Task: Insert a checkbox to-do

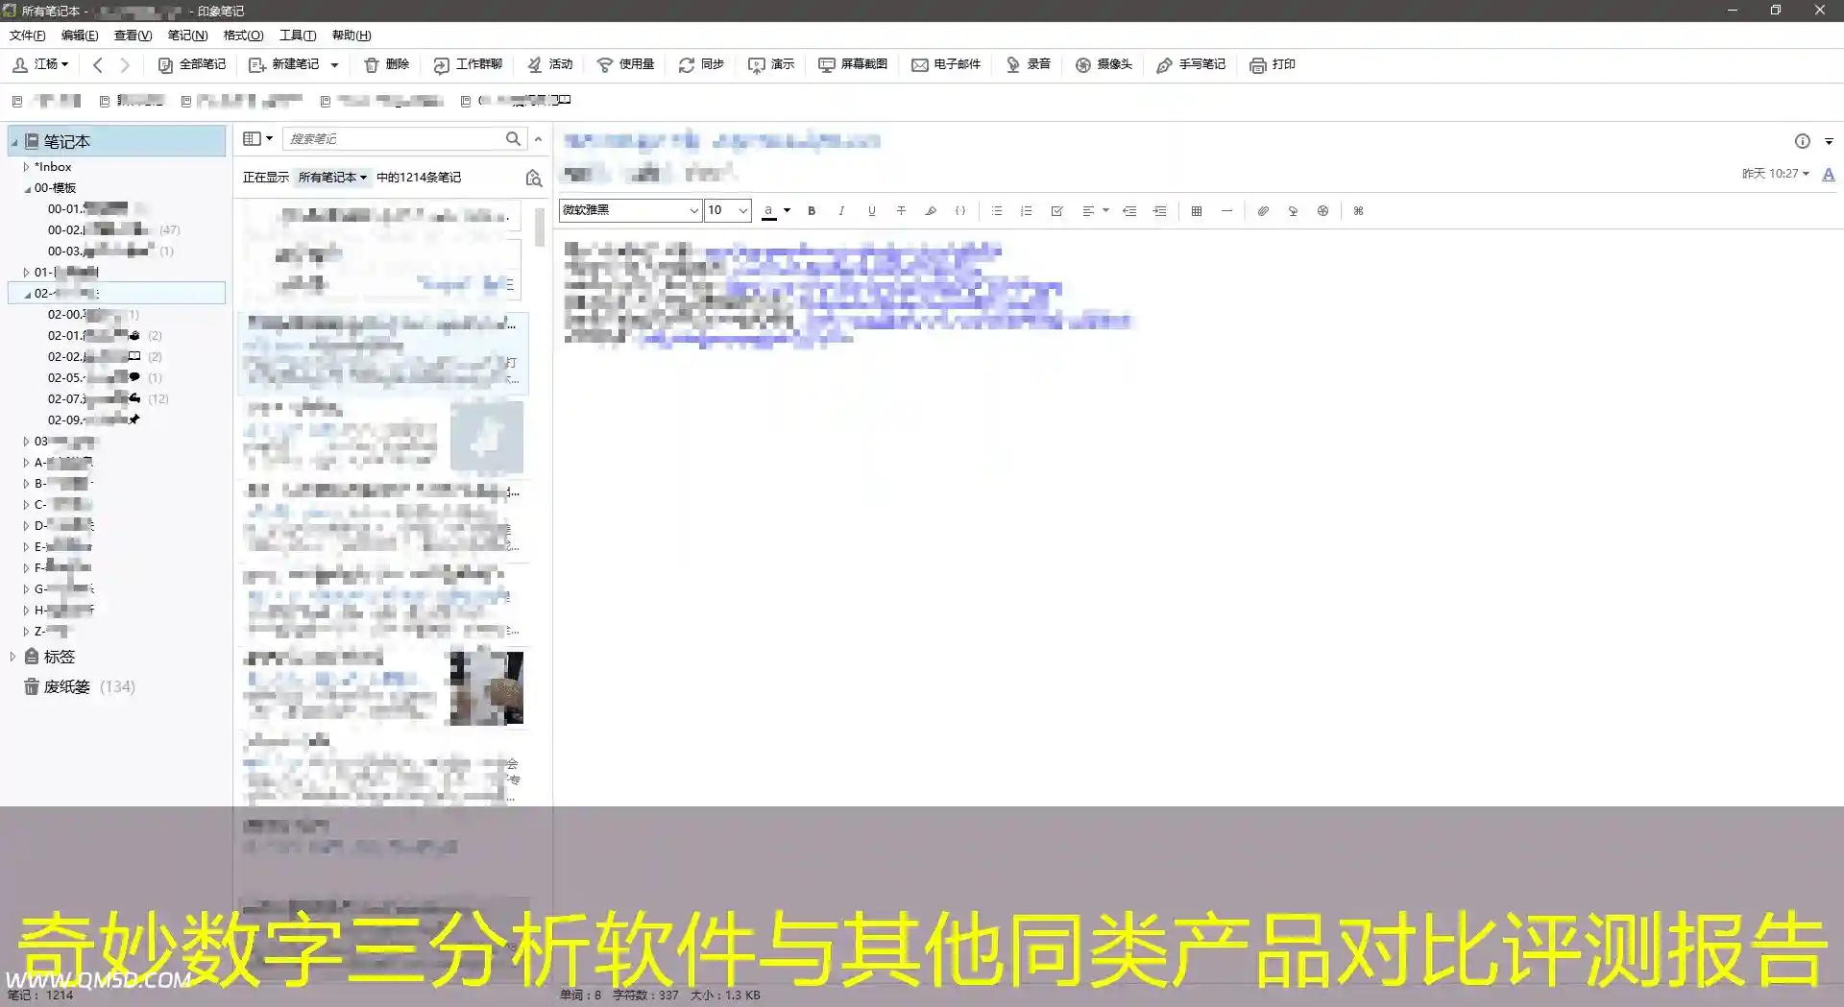Action: coord(1056,211)
